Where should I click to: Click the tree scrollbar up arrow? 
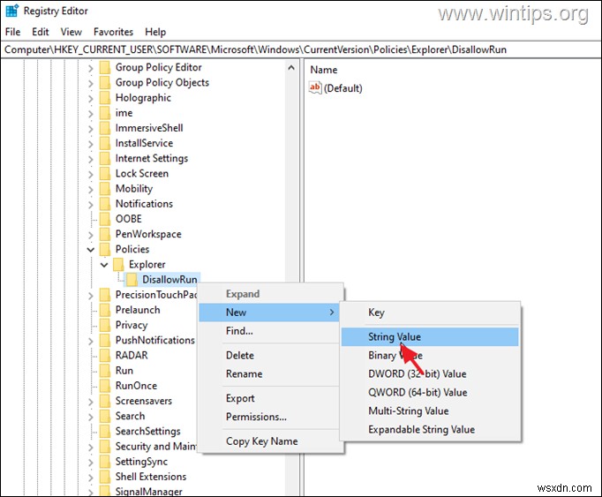(291, 68)
